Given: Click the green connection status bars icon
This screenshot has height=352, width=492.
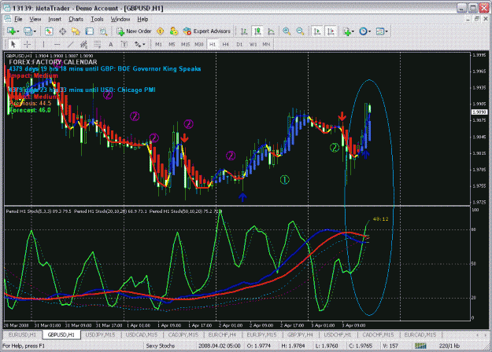Looking at the screenshot, I should (420, 346).
